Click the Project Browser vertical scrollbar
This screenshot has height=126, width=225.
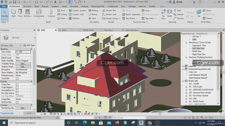tap(218, 70)
